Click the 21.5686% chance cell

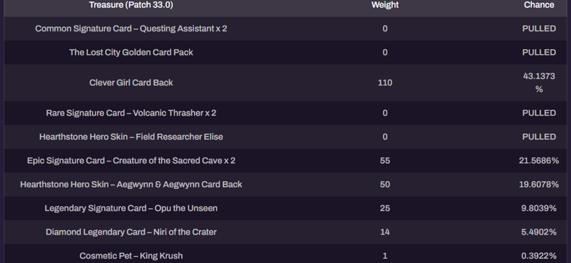coord(539,160)
